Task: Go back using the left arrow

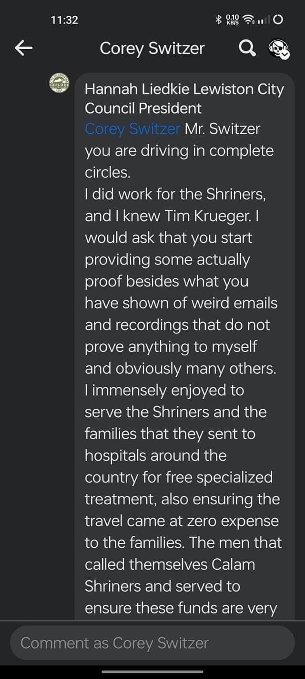Action: (24, 48)
